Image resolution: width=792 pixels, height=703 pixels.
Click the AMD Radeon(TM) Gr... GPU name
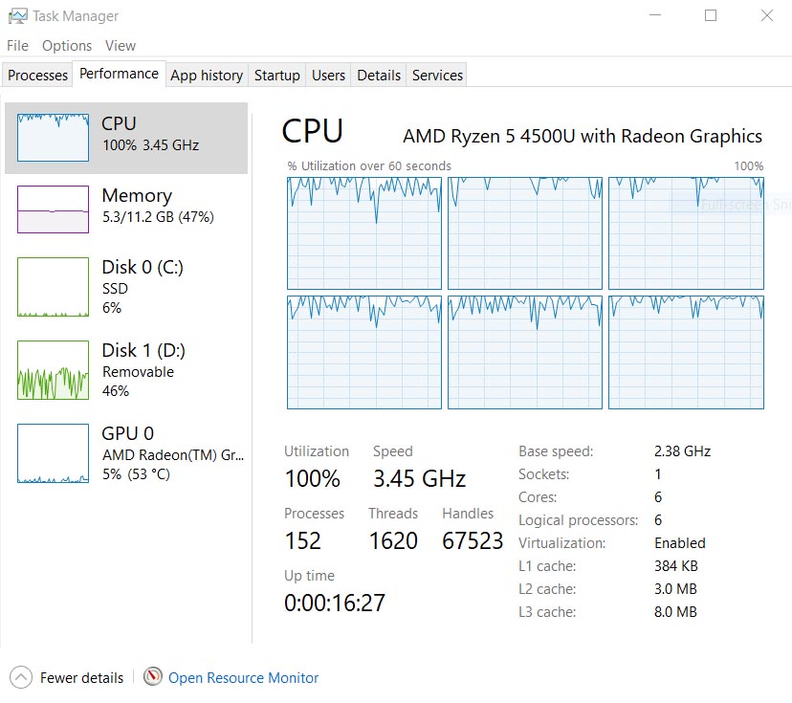[173, 455]
